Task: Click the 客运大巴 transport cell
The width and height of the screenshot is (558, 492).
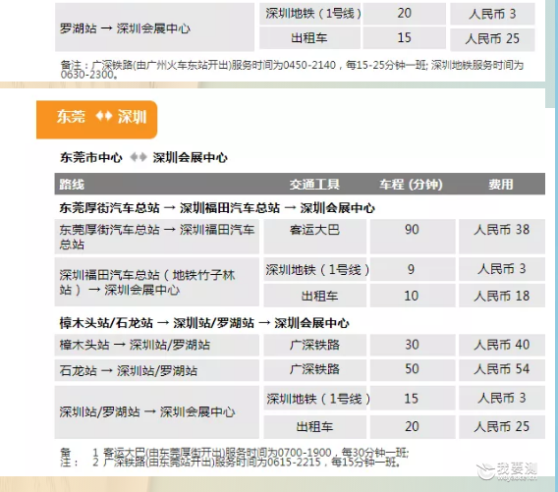Action: pos(315,237)
